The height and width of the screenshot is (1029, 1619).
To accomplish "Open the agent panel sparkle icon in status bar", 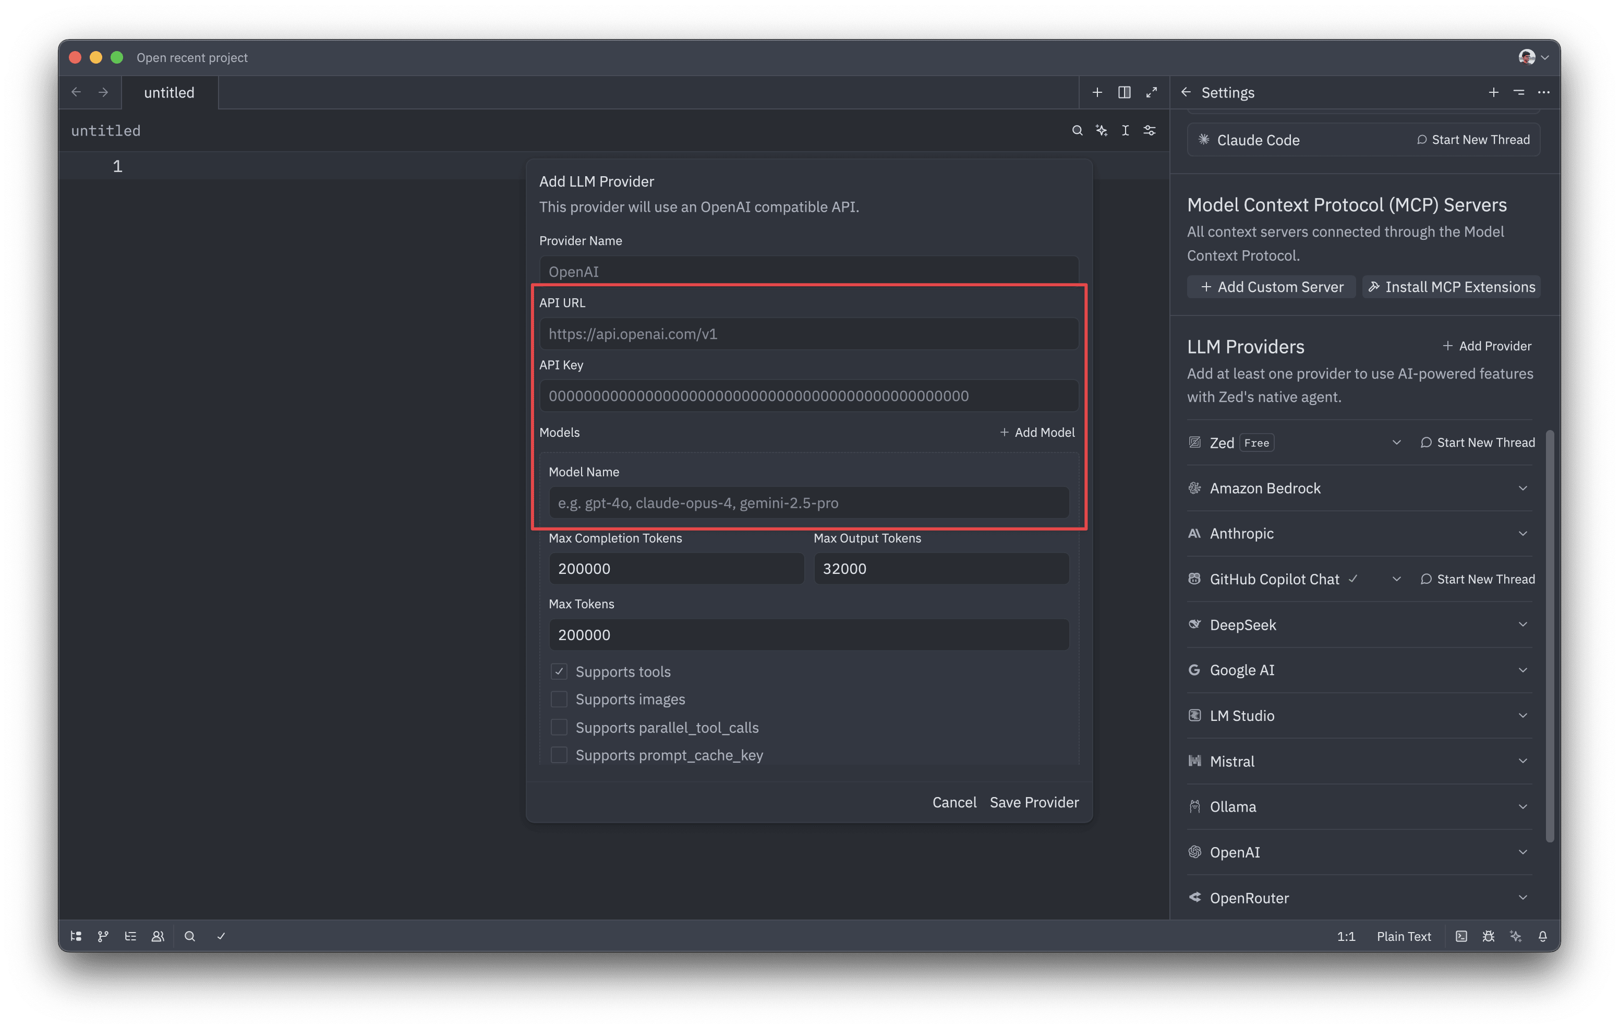I will pos(1515,936).
